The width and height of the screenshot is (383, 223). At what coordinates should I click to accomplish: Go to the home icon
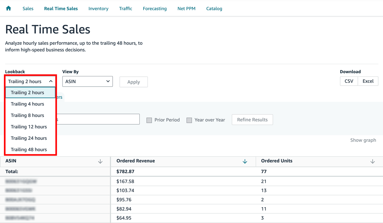9,8
